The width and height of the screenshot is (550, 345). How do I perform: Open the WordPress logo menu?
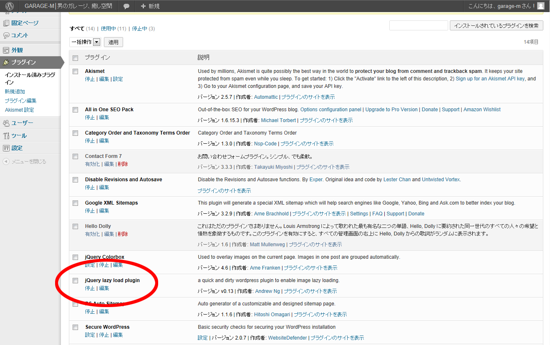pos(10,6)
